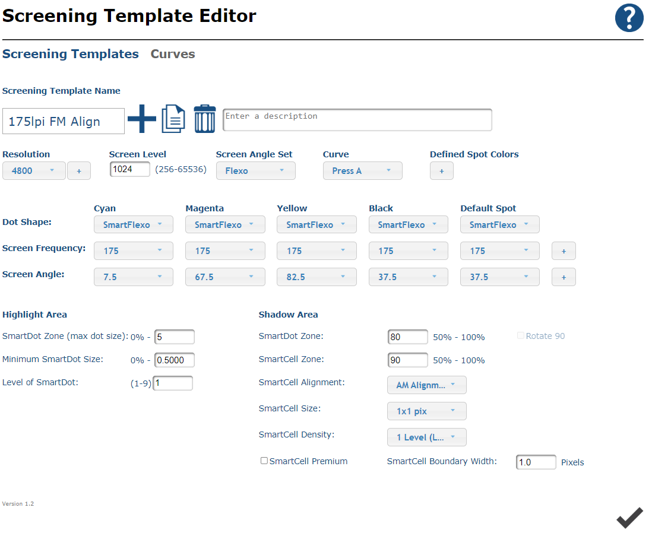
Task: Switch to the Curves tab
Action: pyautogui.click(x=173, y=53)
